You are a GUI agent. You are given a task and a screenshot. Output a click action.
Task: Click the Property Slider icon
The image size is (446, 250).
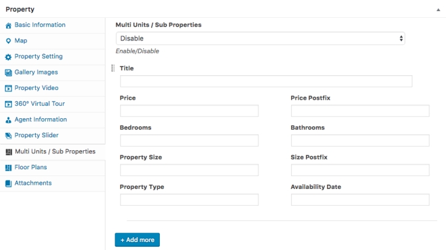click(x=8, y=135)
